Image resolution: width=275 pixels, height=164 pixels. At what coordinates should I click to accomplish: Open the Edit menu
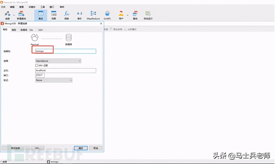point(12,7)
